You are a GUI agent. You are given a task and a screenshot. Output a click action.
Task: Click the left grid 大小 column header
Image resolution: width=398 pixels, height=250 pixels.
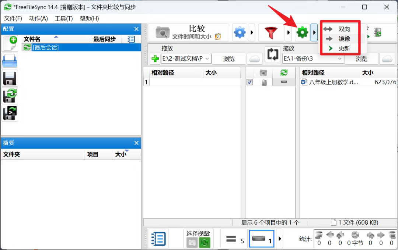(x=222, y=73)
